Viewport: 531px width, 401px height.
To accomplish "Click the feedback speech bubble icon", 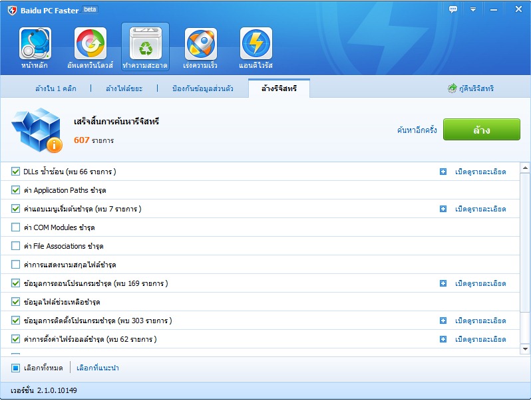I will tap(453, 9).
